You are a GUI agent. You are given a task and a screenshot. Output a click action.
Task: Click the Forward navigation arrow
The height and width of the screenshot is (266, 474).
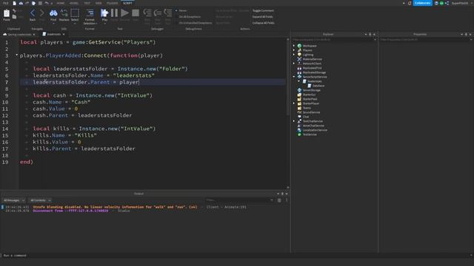41,13
